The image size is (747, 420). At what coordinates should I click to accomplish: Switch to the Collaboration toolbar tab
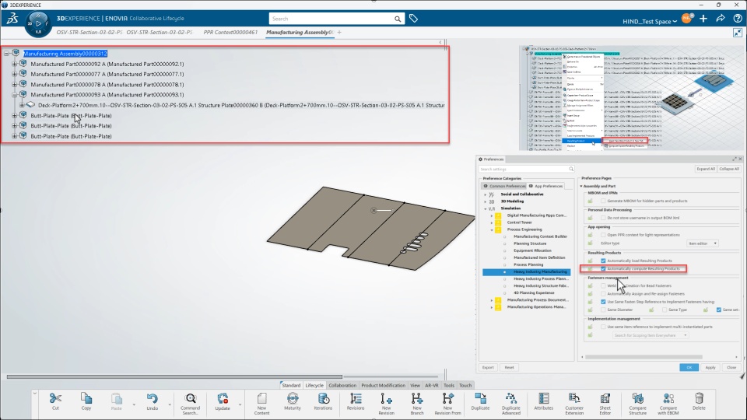342,385
